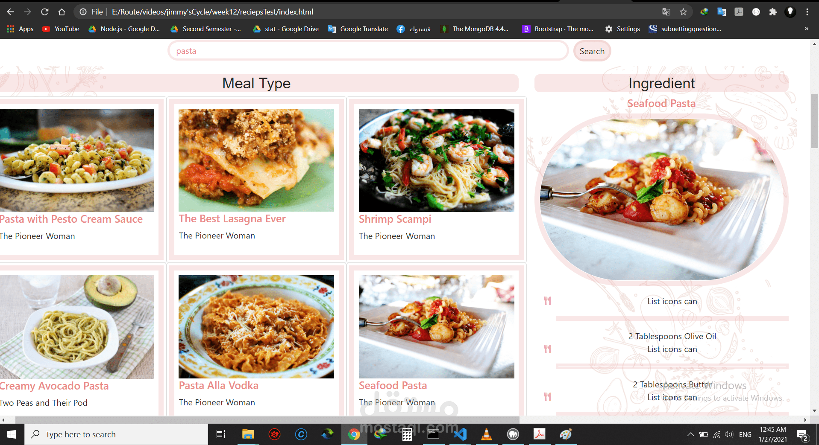
Task: Click the Extensions puzzle piece icon
Action: tap(773, 12)
